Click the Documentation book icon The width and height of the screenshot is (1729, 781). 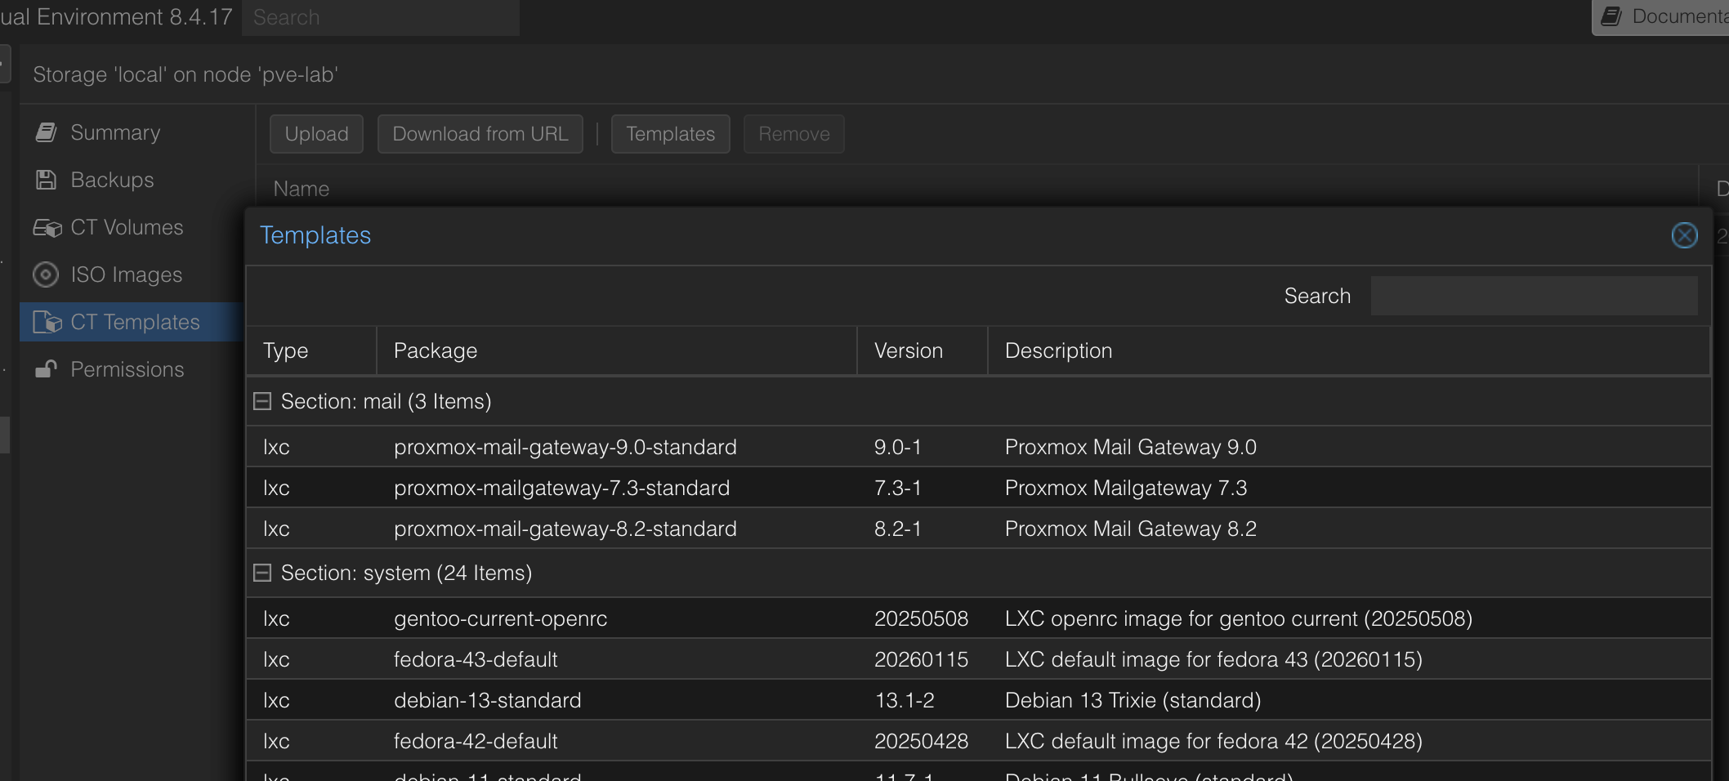click(x=1611, y=16)
